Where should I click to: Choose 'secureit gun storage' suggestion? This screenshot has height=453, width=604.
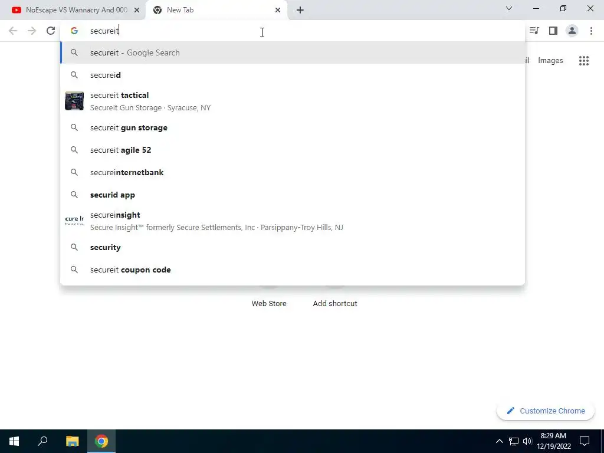coord(293,127)
